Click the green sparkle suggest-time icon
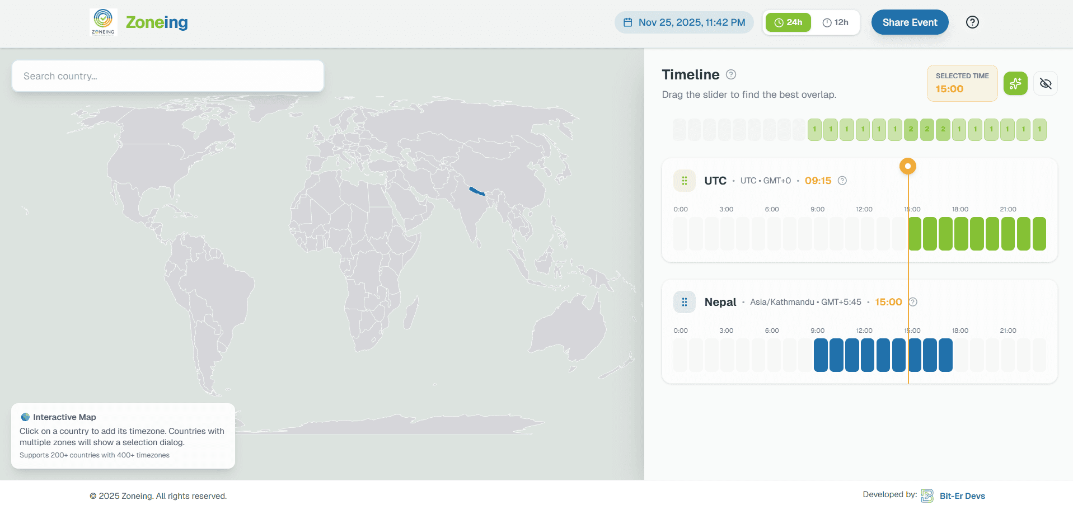Viewport: 1073px width, 505px height. click(x=1015, y=83)
